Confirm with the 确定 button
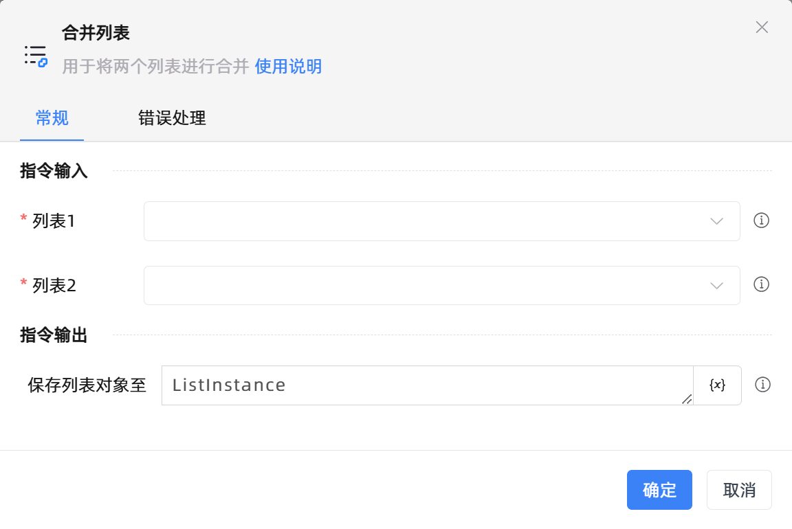Image resolution: width=792 pixels, height=529 pixels. [x=659, y=490]
